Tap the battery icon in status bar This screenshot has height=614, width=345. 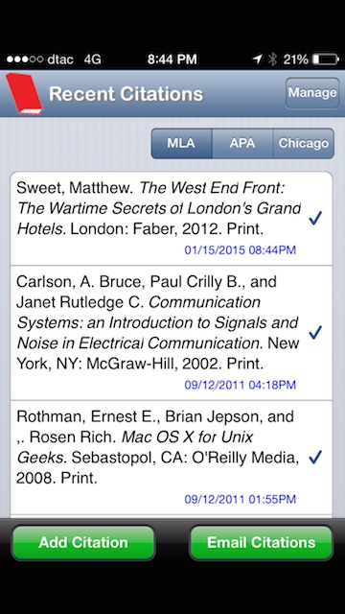click(x=326, y=59)
